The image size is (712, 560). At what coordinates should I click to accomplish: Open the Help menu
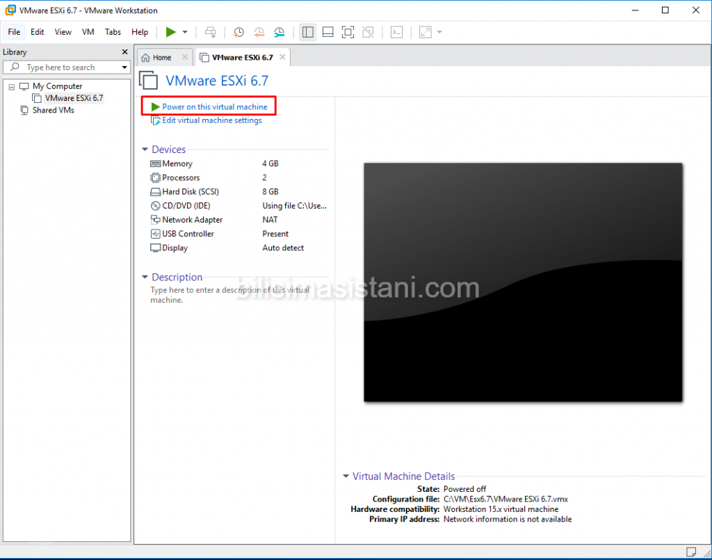tap(140, 32)
